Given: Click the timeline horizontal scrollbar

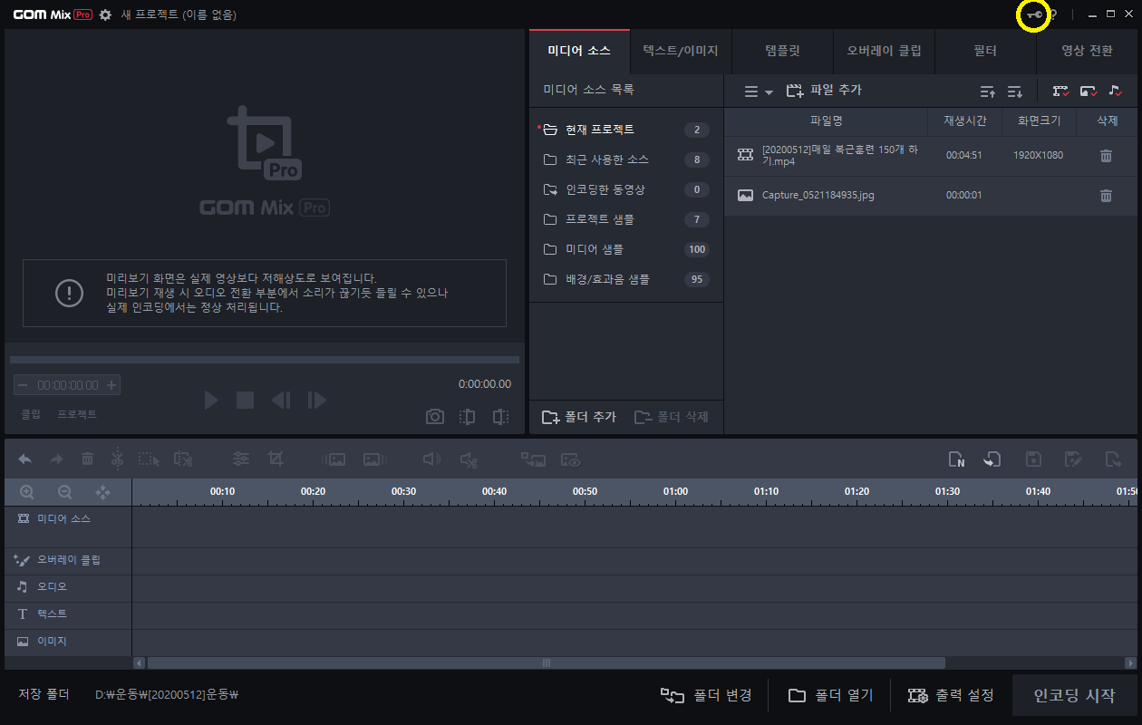Looking at the screenshot, I should point(547,662).
